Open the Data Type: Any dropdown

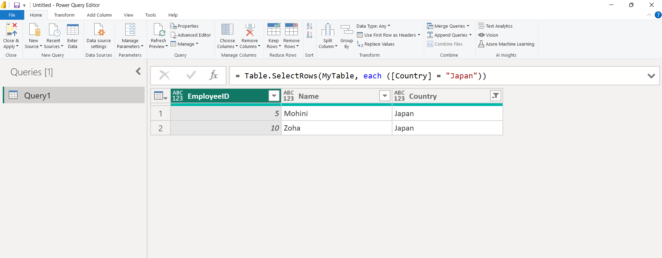point(373,26)
